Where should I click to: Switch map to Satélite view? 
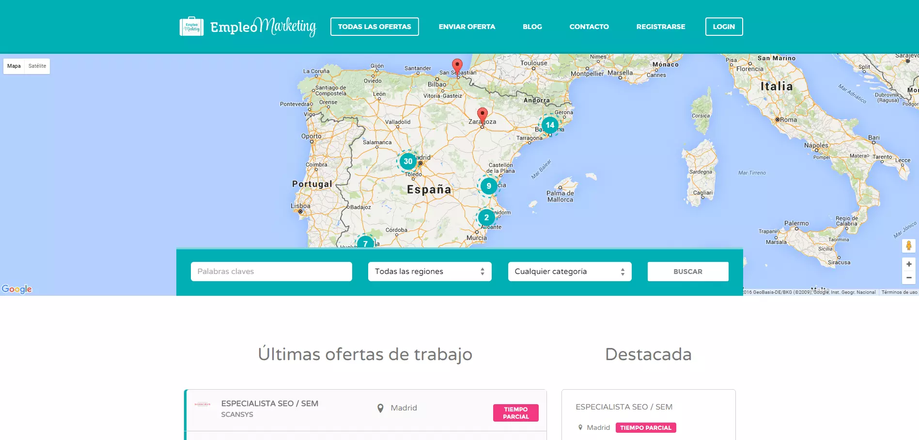tap(37, 66)
